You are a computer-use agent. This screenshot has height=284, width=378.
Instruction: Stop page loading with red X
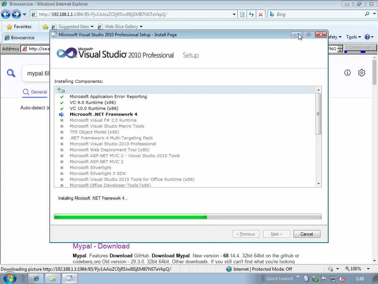coord(261,14)
